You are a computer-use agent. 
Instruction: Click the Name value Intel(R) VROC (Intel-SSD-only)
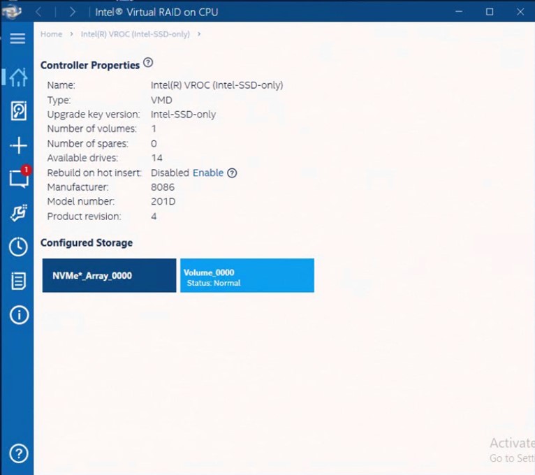tap(217, 85)
